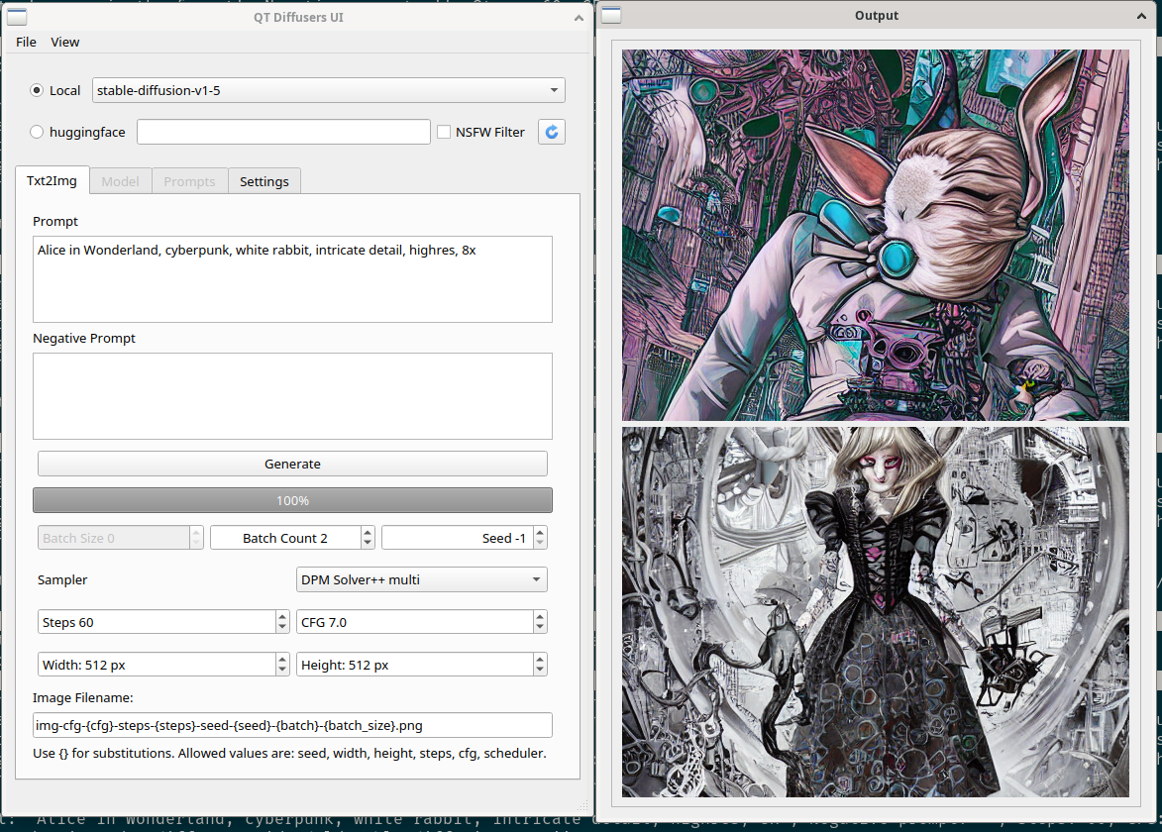This screenshot has height=832, width=1162.
Task: Click the Output window title bar
Action: [877, 16]
